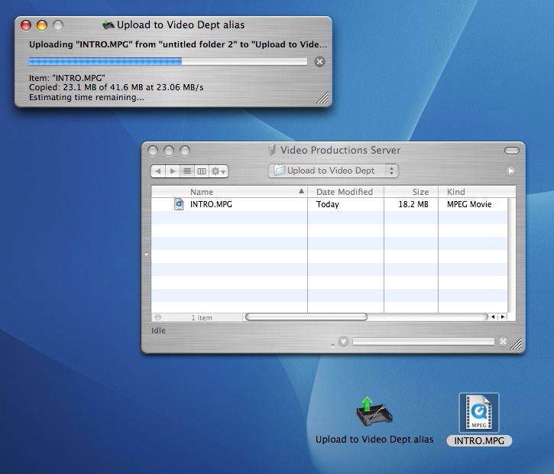Stop the transfer using status bar X button
Screen dimensions: 554x474
coord(503,342)
